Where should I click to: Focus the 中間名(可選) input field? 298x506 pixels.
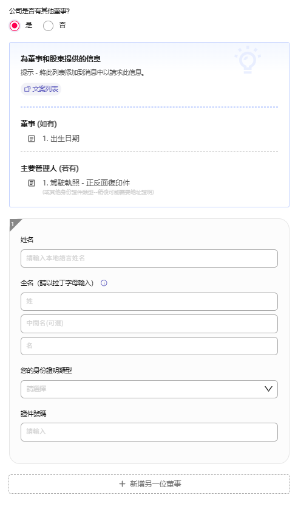(x=149, y=324)
